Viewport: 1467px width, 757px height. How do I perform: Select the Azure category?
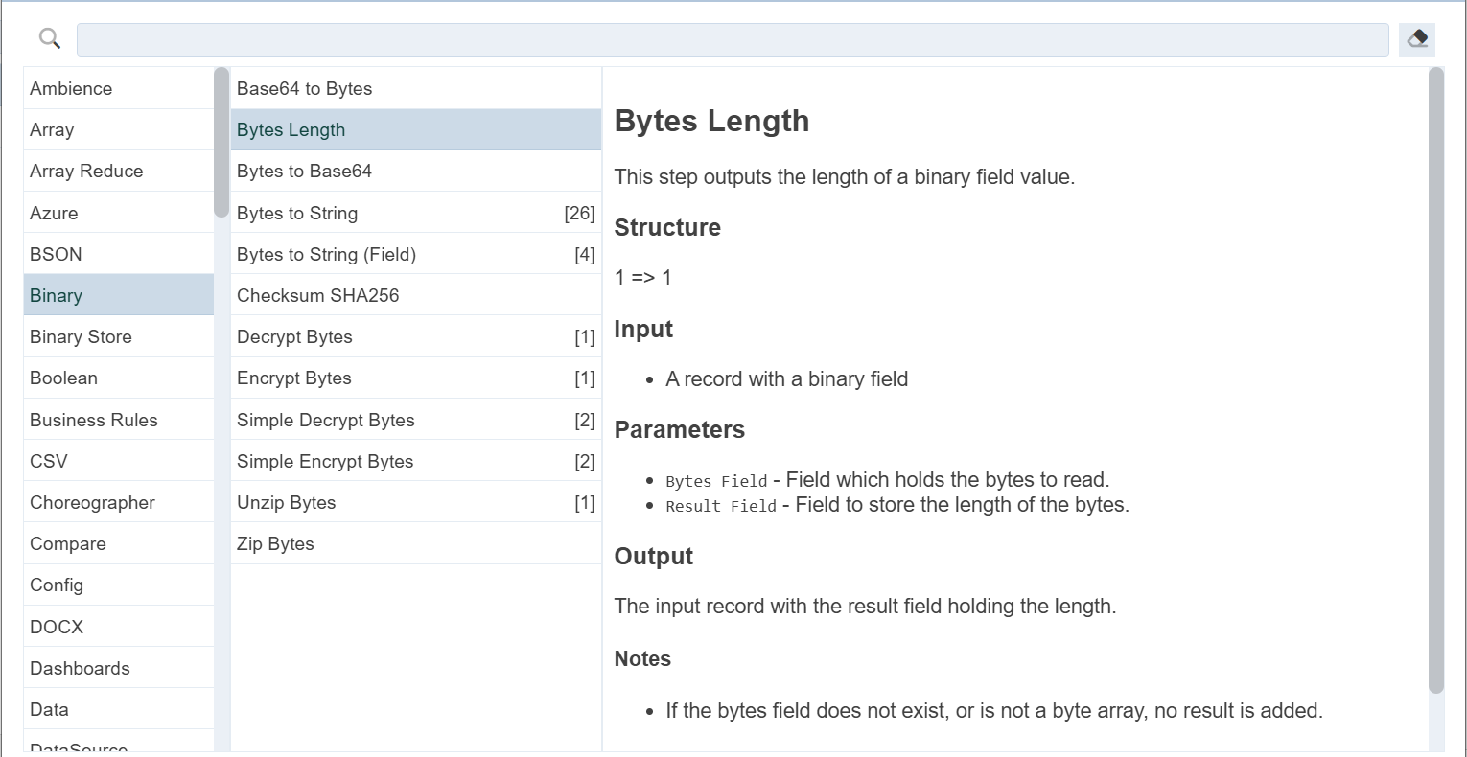pos(54,213)
